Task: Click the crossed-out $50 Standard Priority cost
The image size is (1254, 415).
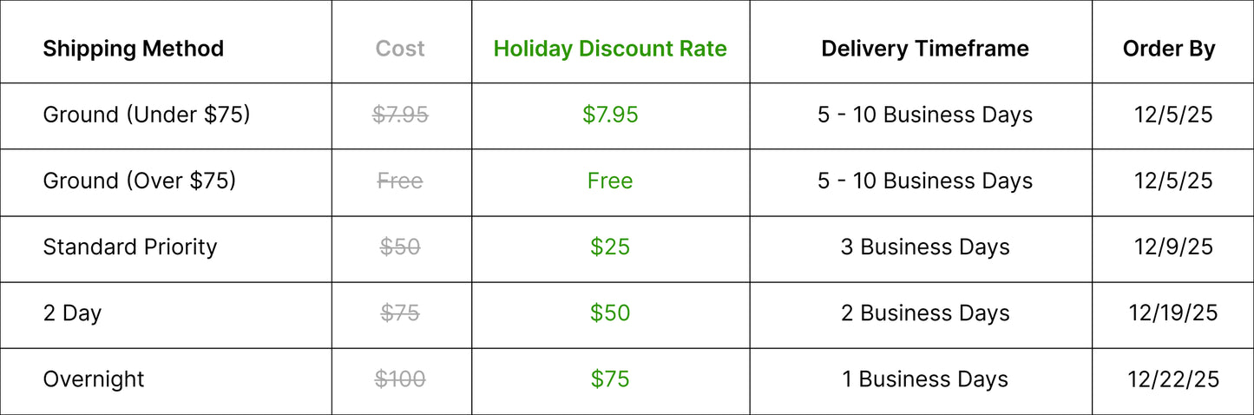Action: tap(400, 247)
